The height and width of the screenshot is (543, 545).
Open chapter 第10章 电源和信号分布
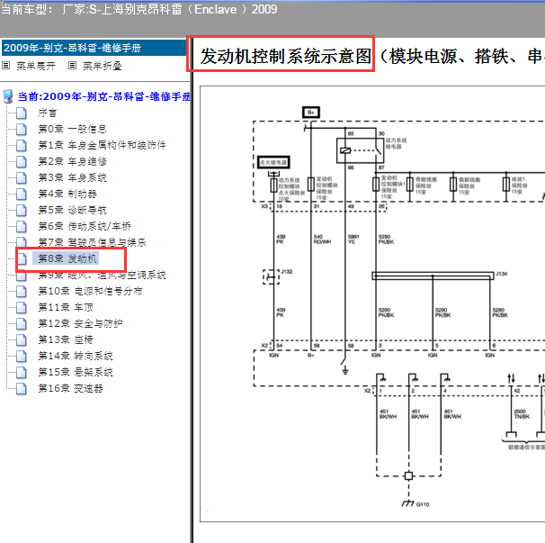pos(90,291)
